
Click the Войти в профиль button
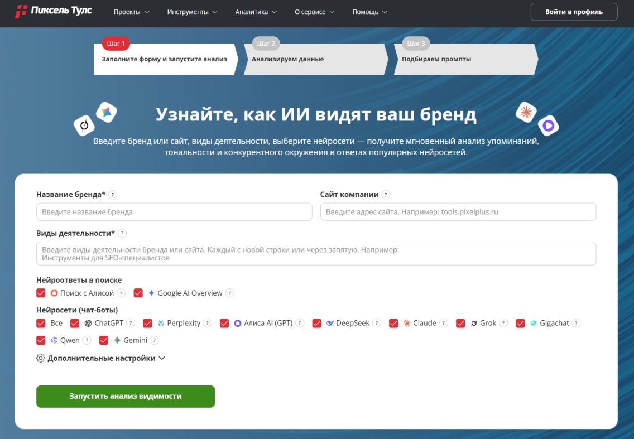click(x=574, y=12)
